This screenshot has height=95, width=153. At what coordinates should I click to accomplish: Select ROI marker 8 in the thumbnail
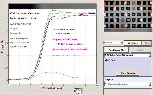(x=141, y=9)
